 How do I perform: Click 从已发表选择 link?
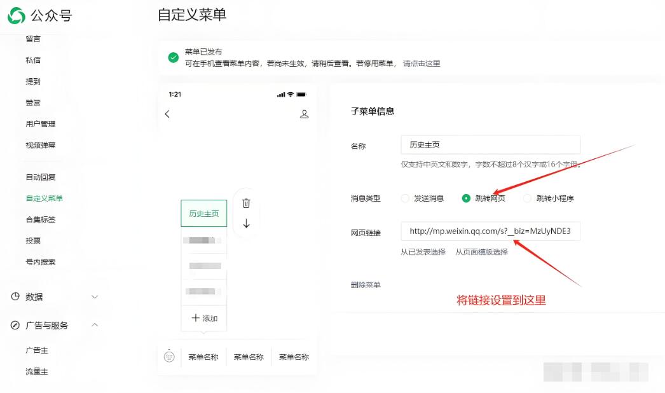(423, 252)
